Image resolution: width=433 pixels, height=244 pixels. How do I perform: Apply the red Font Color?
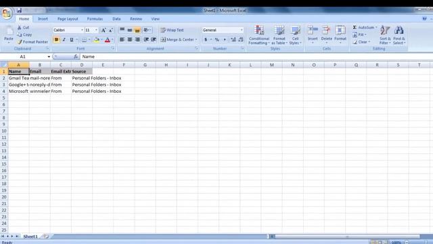click(108, 40)
